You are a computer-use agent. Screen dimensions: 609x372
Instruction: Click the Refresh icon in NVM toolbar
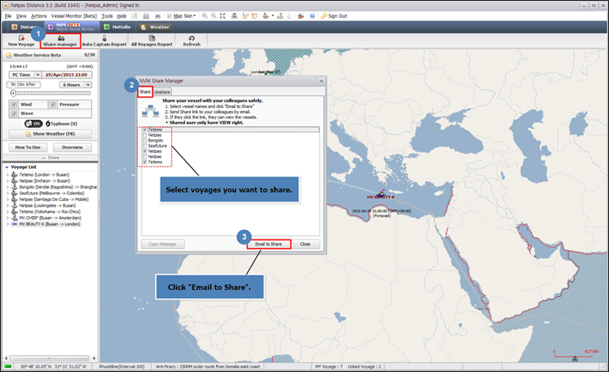tap(191, 38)
